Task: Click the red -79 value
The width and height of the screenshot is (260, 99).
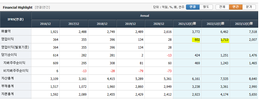Action: pyautogui.click(x=141, y=71)
